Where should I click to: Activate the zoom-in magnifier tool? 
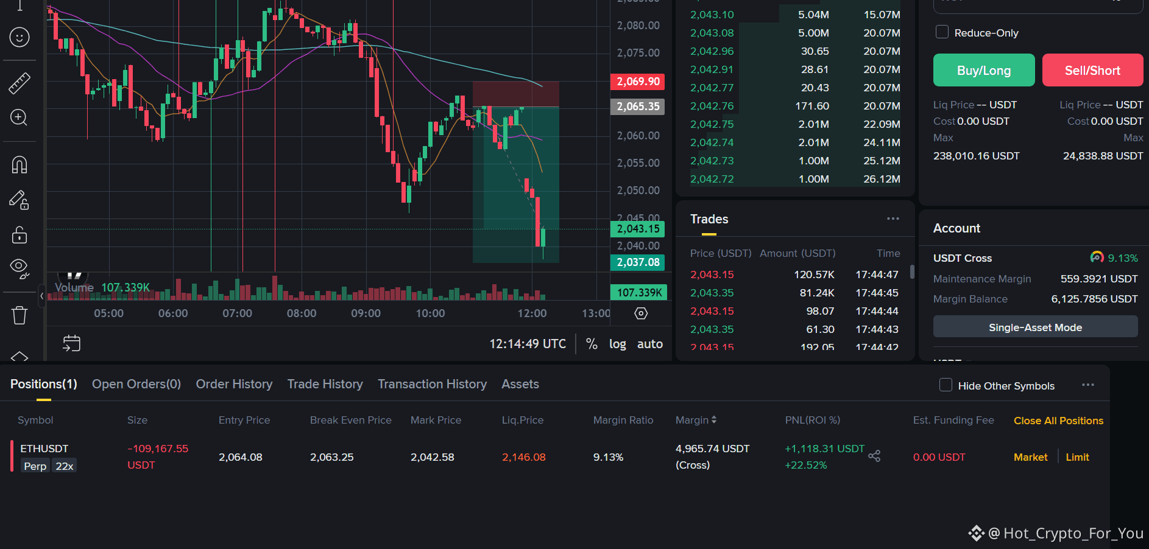point(19,117)
